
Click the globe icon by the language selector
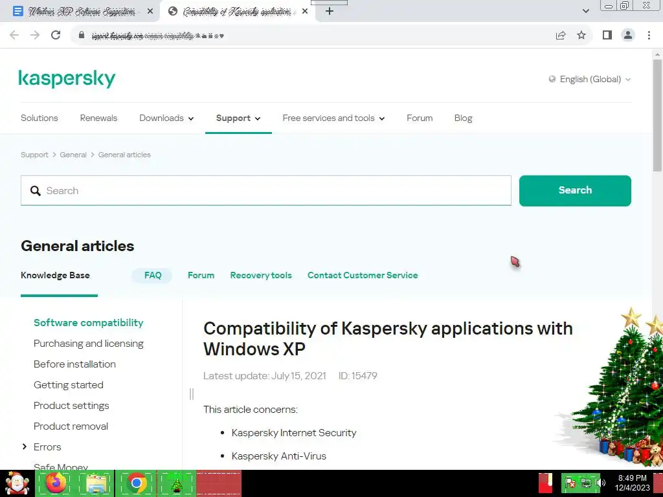click(x=552, y=79)
